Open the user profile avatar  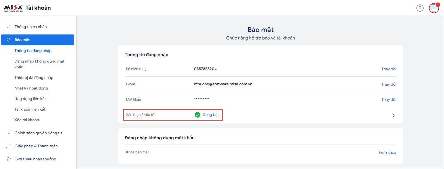coord(434,8)
